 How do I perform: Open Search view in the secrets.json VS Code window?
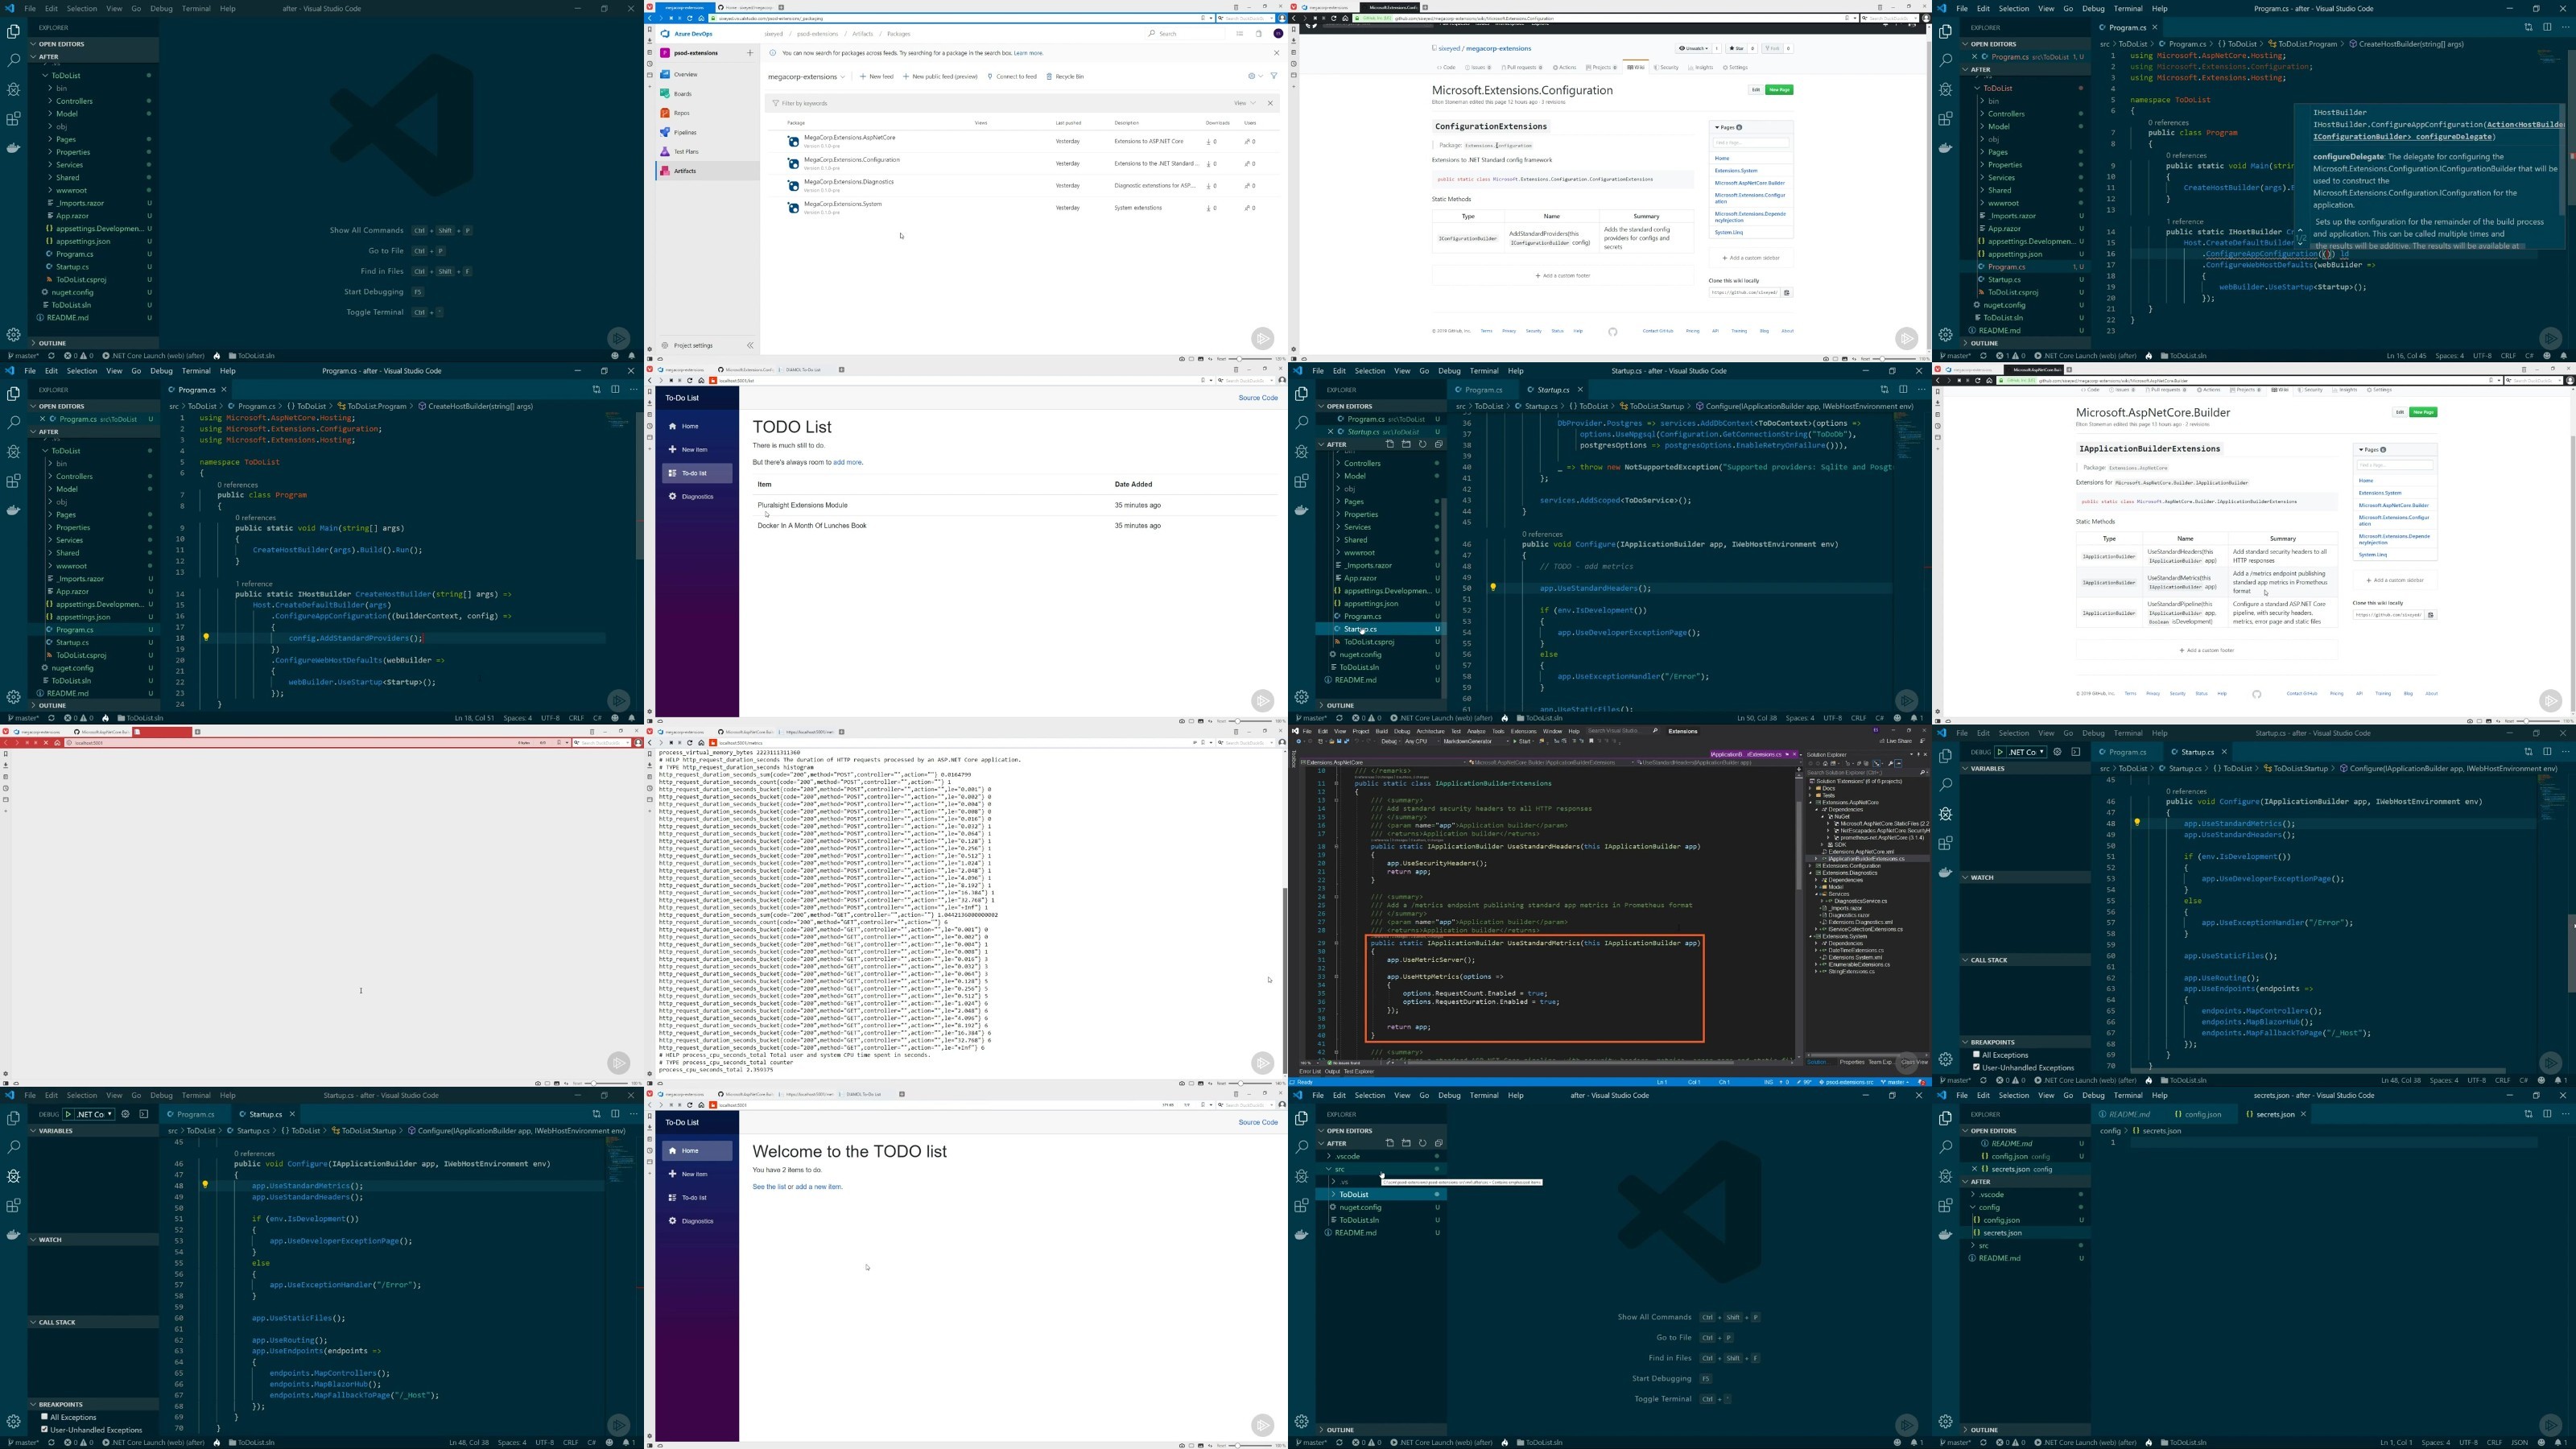pos(1945,1147)
